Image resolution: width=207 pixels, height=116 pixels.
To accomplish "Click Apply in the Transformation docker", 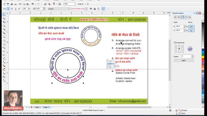I will [184, 61].
